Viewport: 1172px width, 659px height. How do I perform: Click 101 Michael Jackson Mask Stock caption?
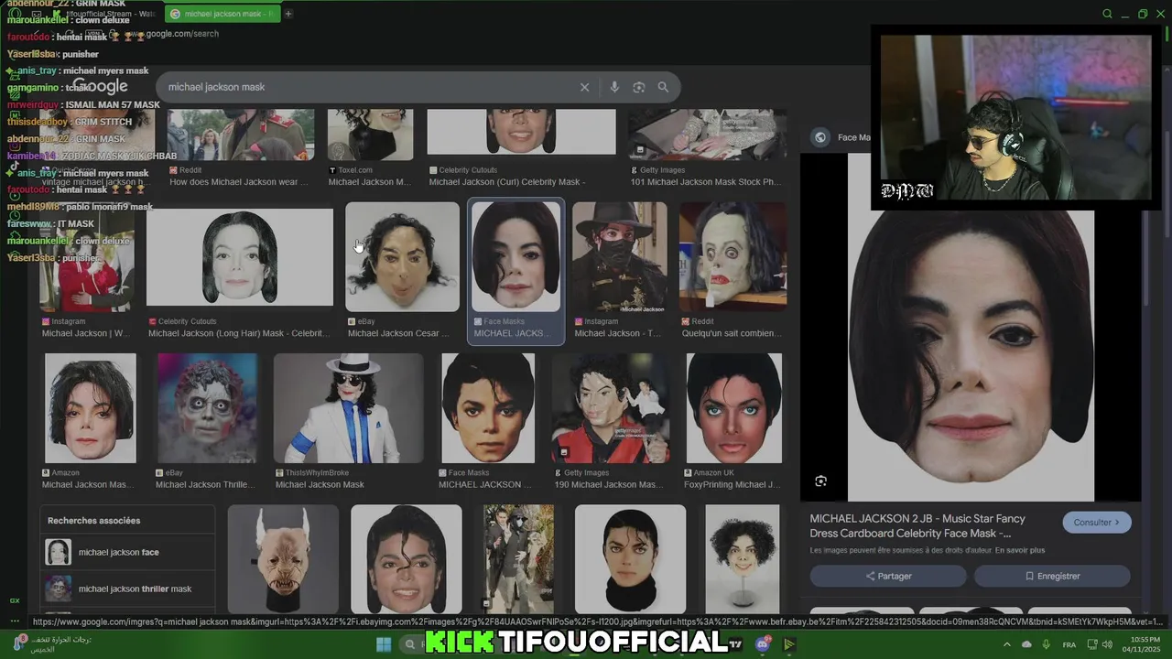pyautogui.click(x=705, y=182)
